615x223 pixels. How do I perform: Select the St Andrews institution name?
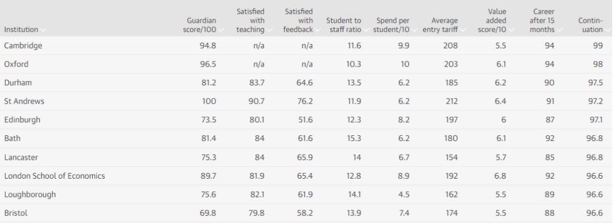(24, 101)
